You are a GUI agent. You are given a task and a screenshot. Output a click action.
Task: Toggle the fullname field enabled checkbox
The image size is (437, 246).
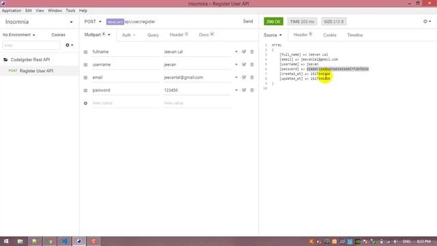pyautogui.click(x=244, y=52)
